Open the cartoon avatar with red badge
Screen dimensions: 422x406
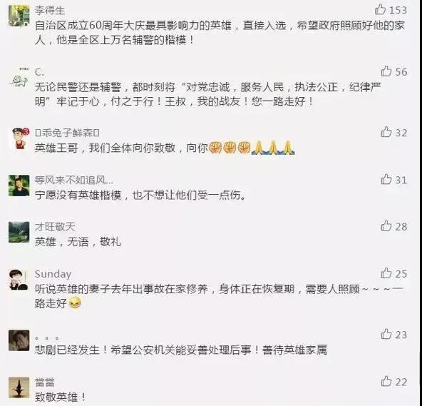pos(19,138)
